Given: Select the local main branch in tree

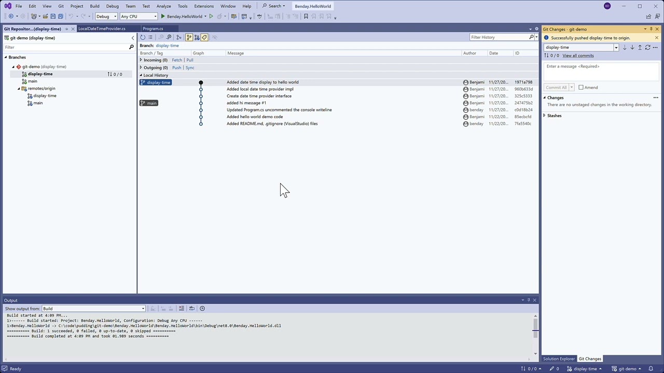Looking at the screenshot, I should (33, 81).
